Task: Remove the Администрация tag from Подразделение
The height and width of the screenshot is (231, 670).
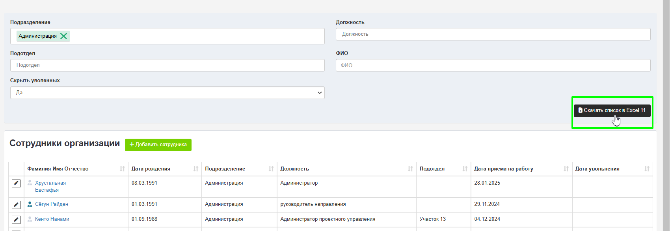Action: [x=63, y=36]
